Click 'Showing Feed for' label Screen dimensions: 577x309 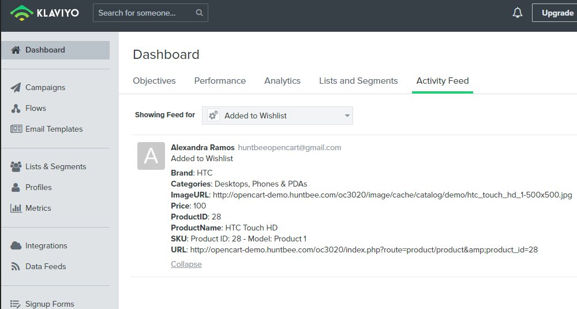(165, 115)
